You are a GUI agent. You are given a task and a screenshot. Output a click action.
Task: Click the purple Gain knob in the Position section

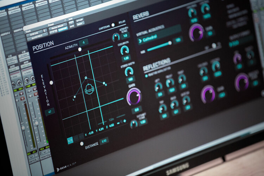[134, 96]
